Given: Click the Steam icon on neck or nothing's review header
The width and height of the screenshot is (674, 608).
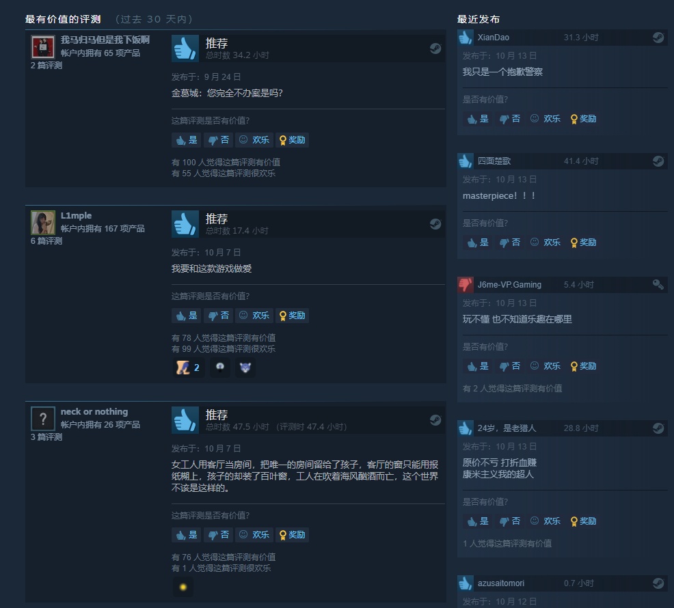Looking at the screenshot, I should click(435, 420).
